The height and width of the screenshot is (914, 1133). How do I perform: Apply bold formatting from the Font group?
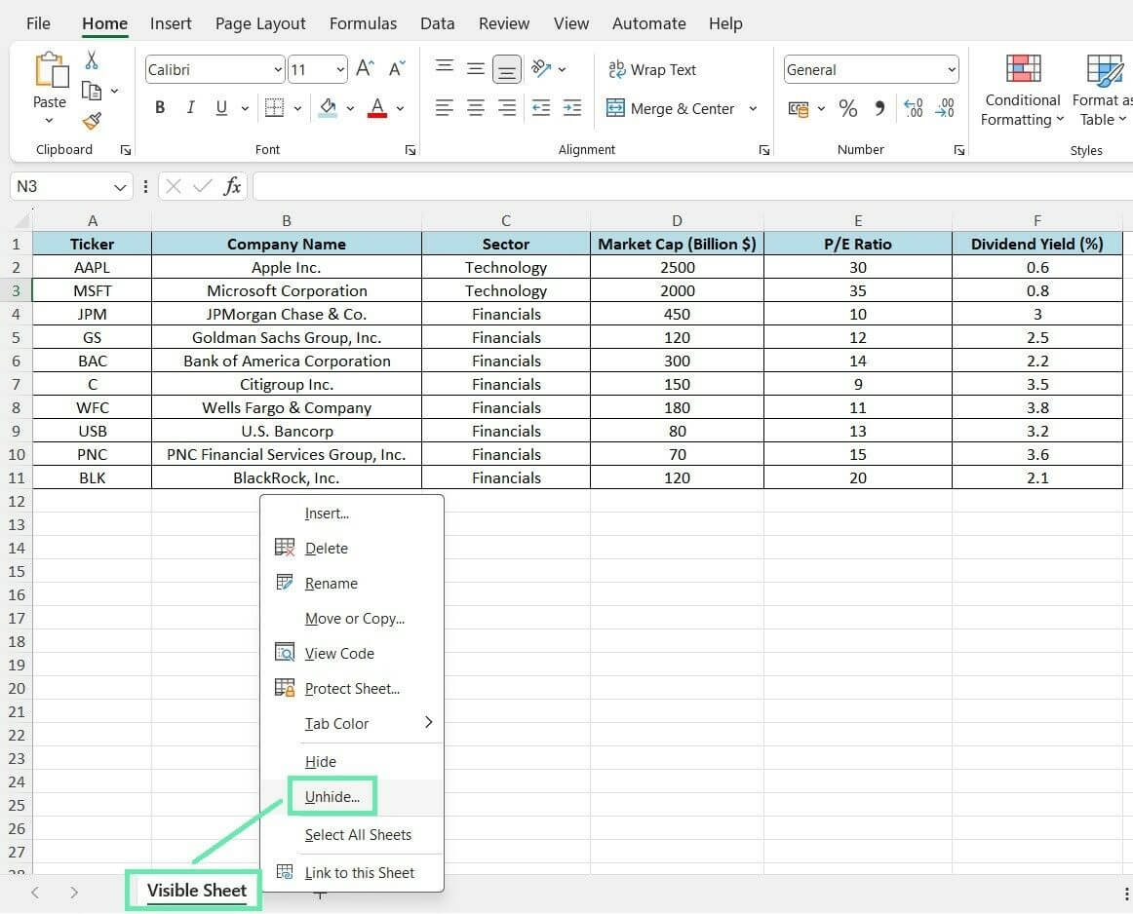pyautogui.click(x=160, y=107)
